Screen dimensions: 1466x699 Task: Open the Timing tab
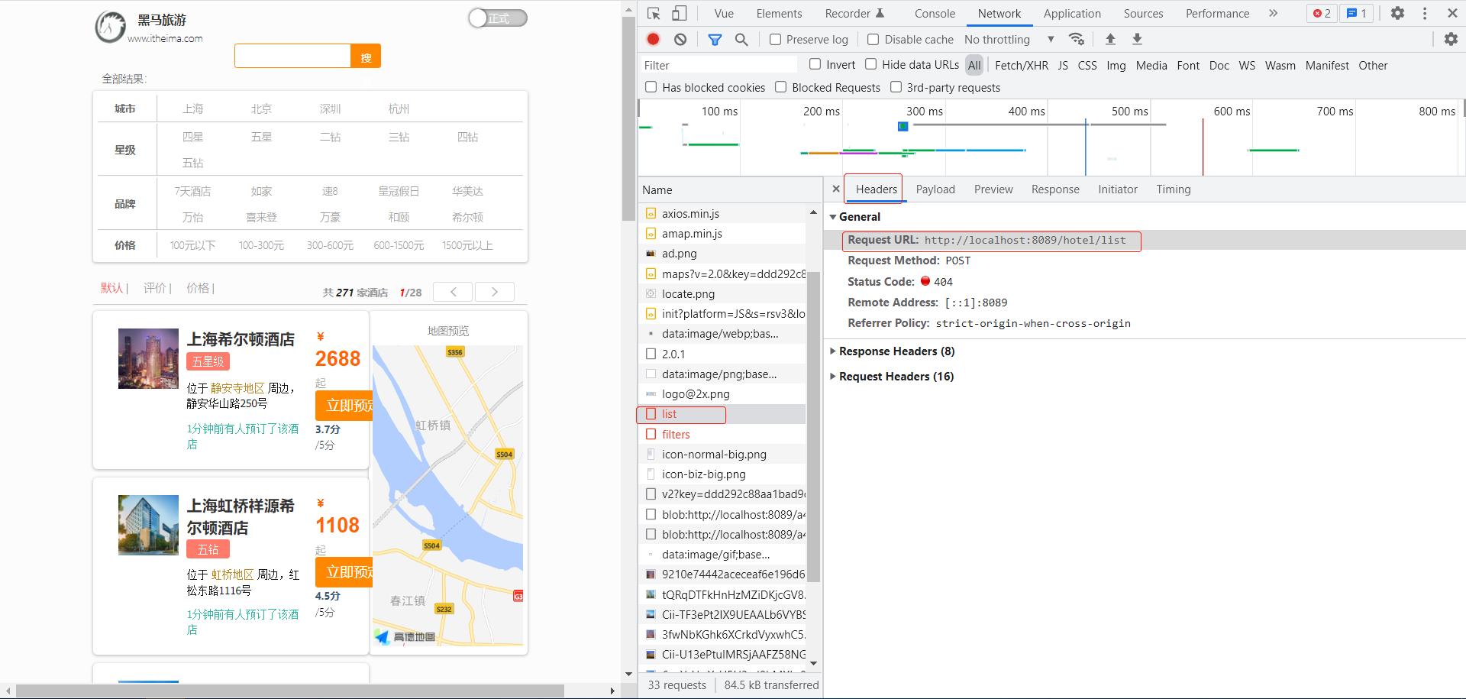pos(1173,189)
